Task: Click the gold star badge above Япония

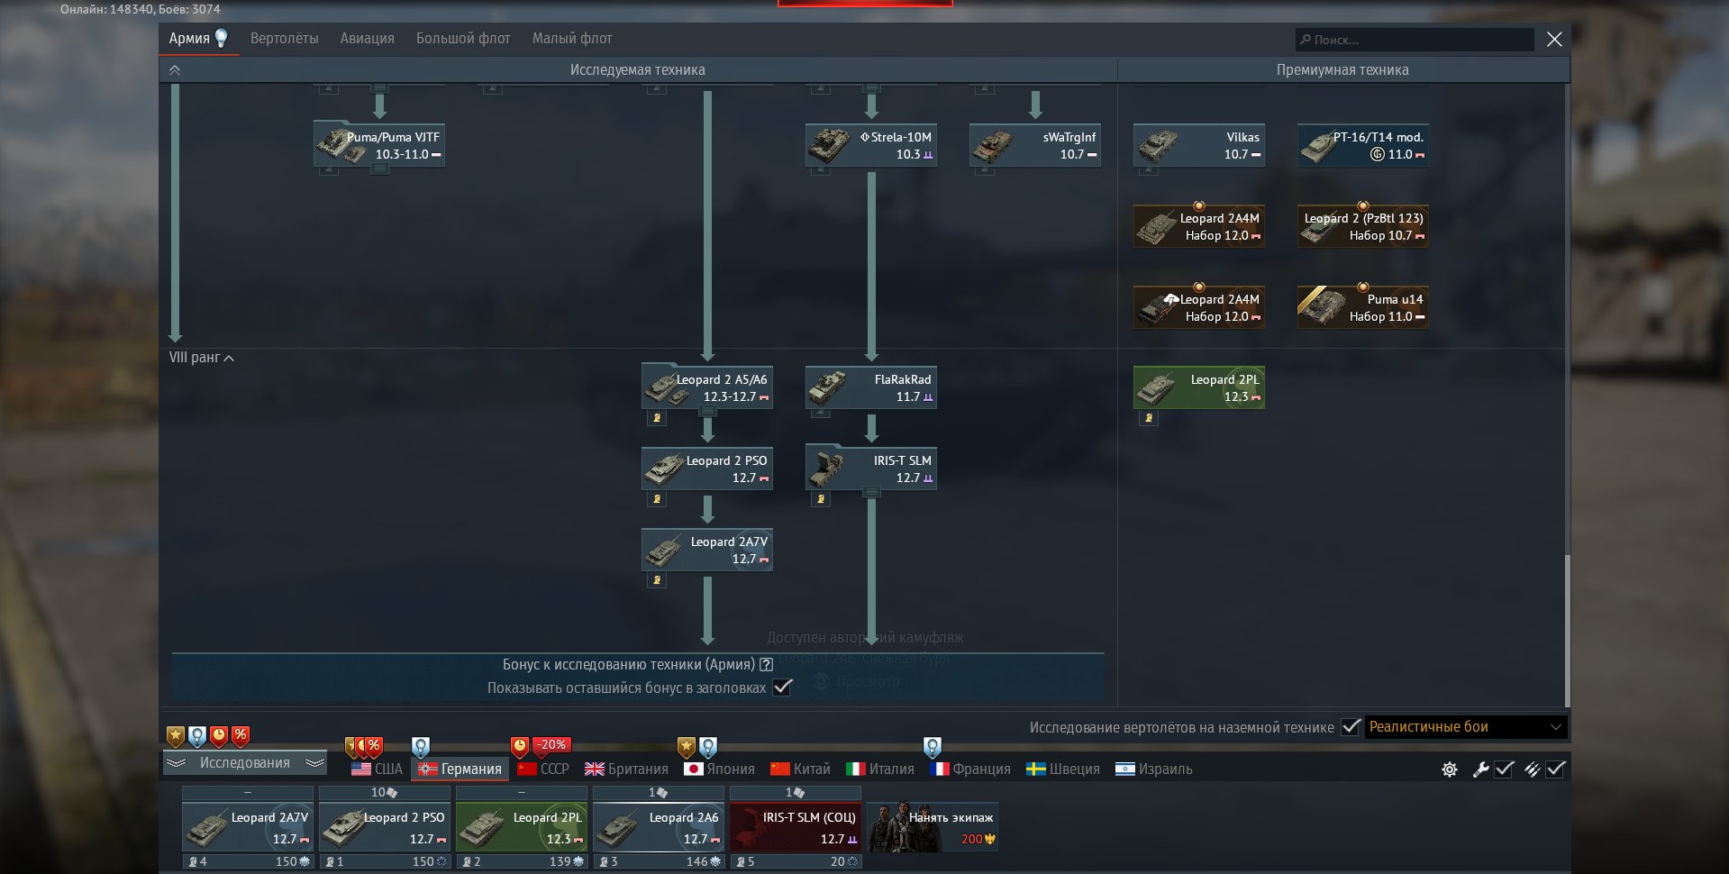Action: point(687,747)
